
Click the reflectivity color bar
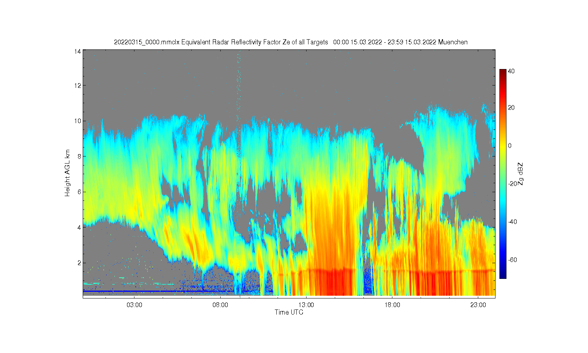click(x=503, y=174)
